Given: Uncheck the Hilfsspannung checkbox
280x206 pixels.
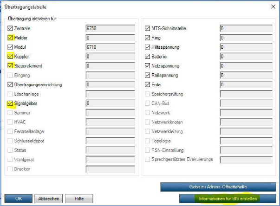Looking at the screenshot, I should tap(147, 47).
